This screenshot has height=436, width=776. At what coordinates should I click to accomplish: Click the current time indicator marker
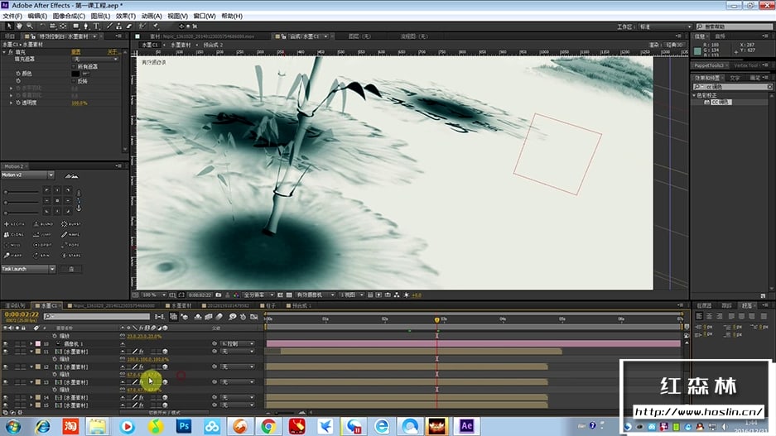pos(437,320)
